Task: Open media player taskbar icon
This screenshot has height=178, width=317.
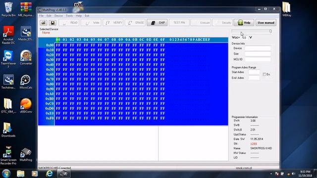Action: pyautogui.click(x=35, y=174)
